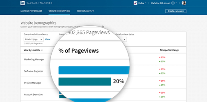This screenshot has width=207, height=102.
Task: Click the Website Demographics page heading
Action: [x=38, y=23]
